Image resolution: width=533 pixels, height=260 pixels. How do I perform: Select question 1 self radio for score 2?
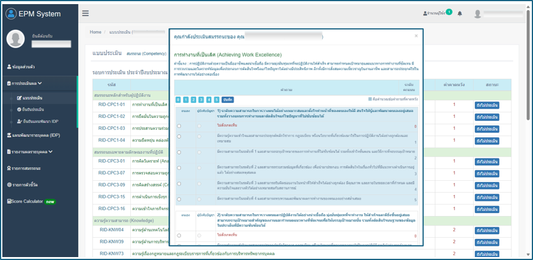[179, 153]
